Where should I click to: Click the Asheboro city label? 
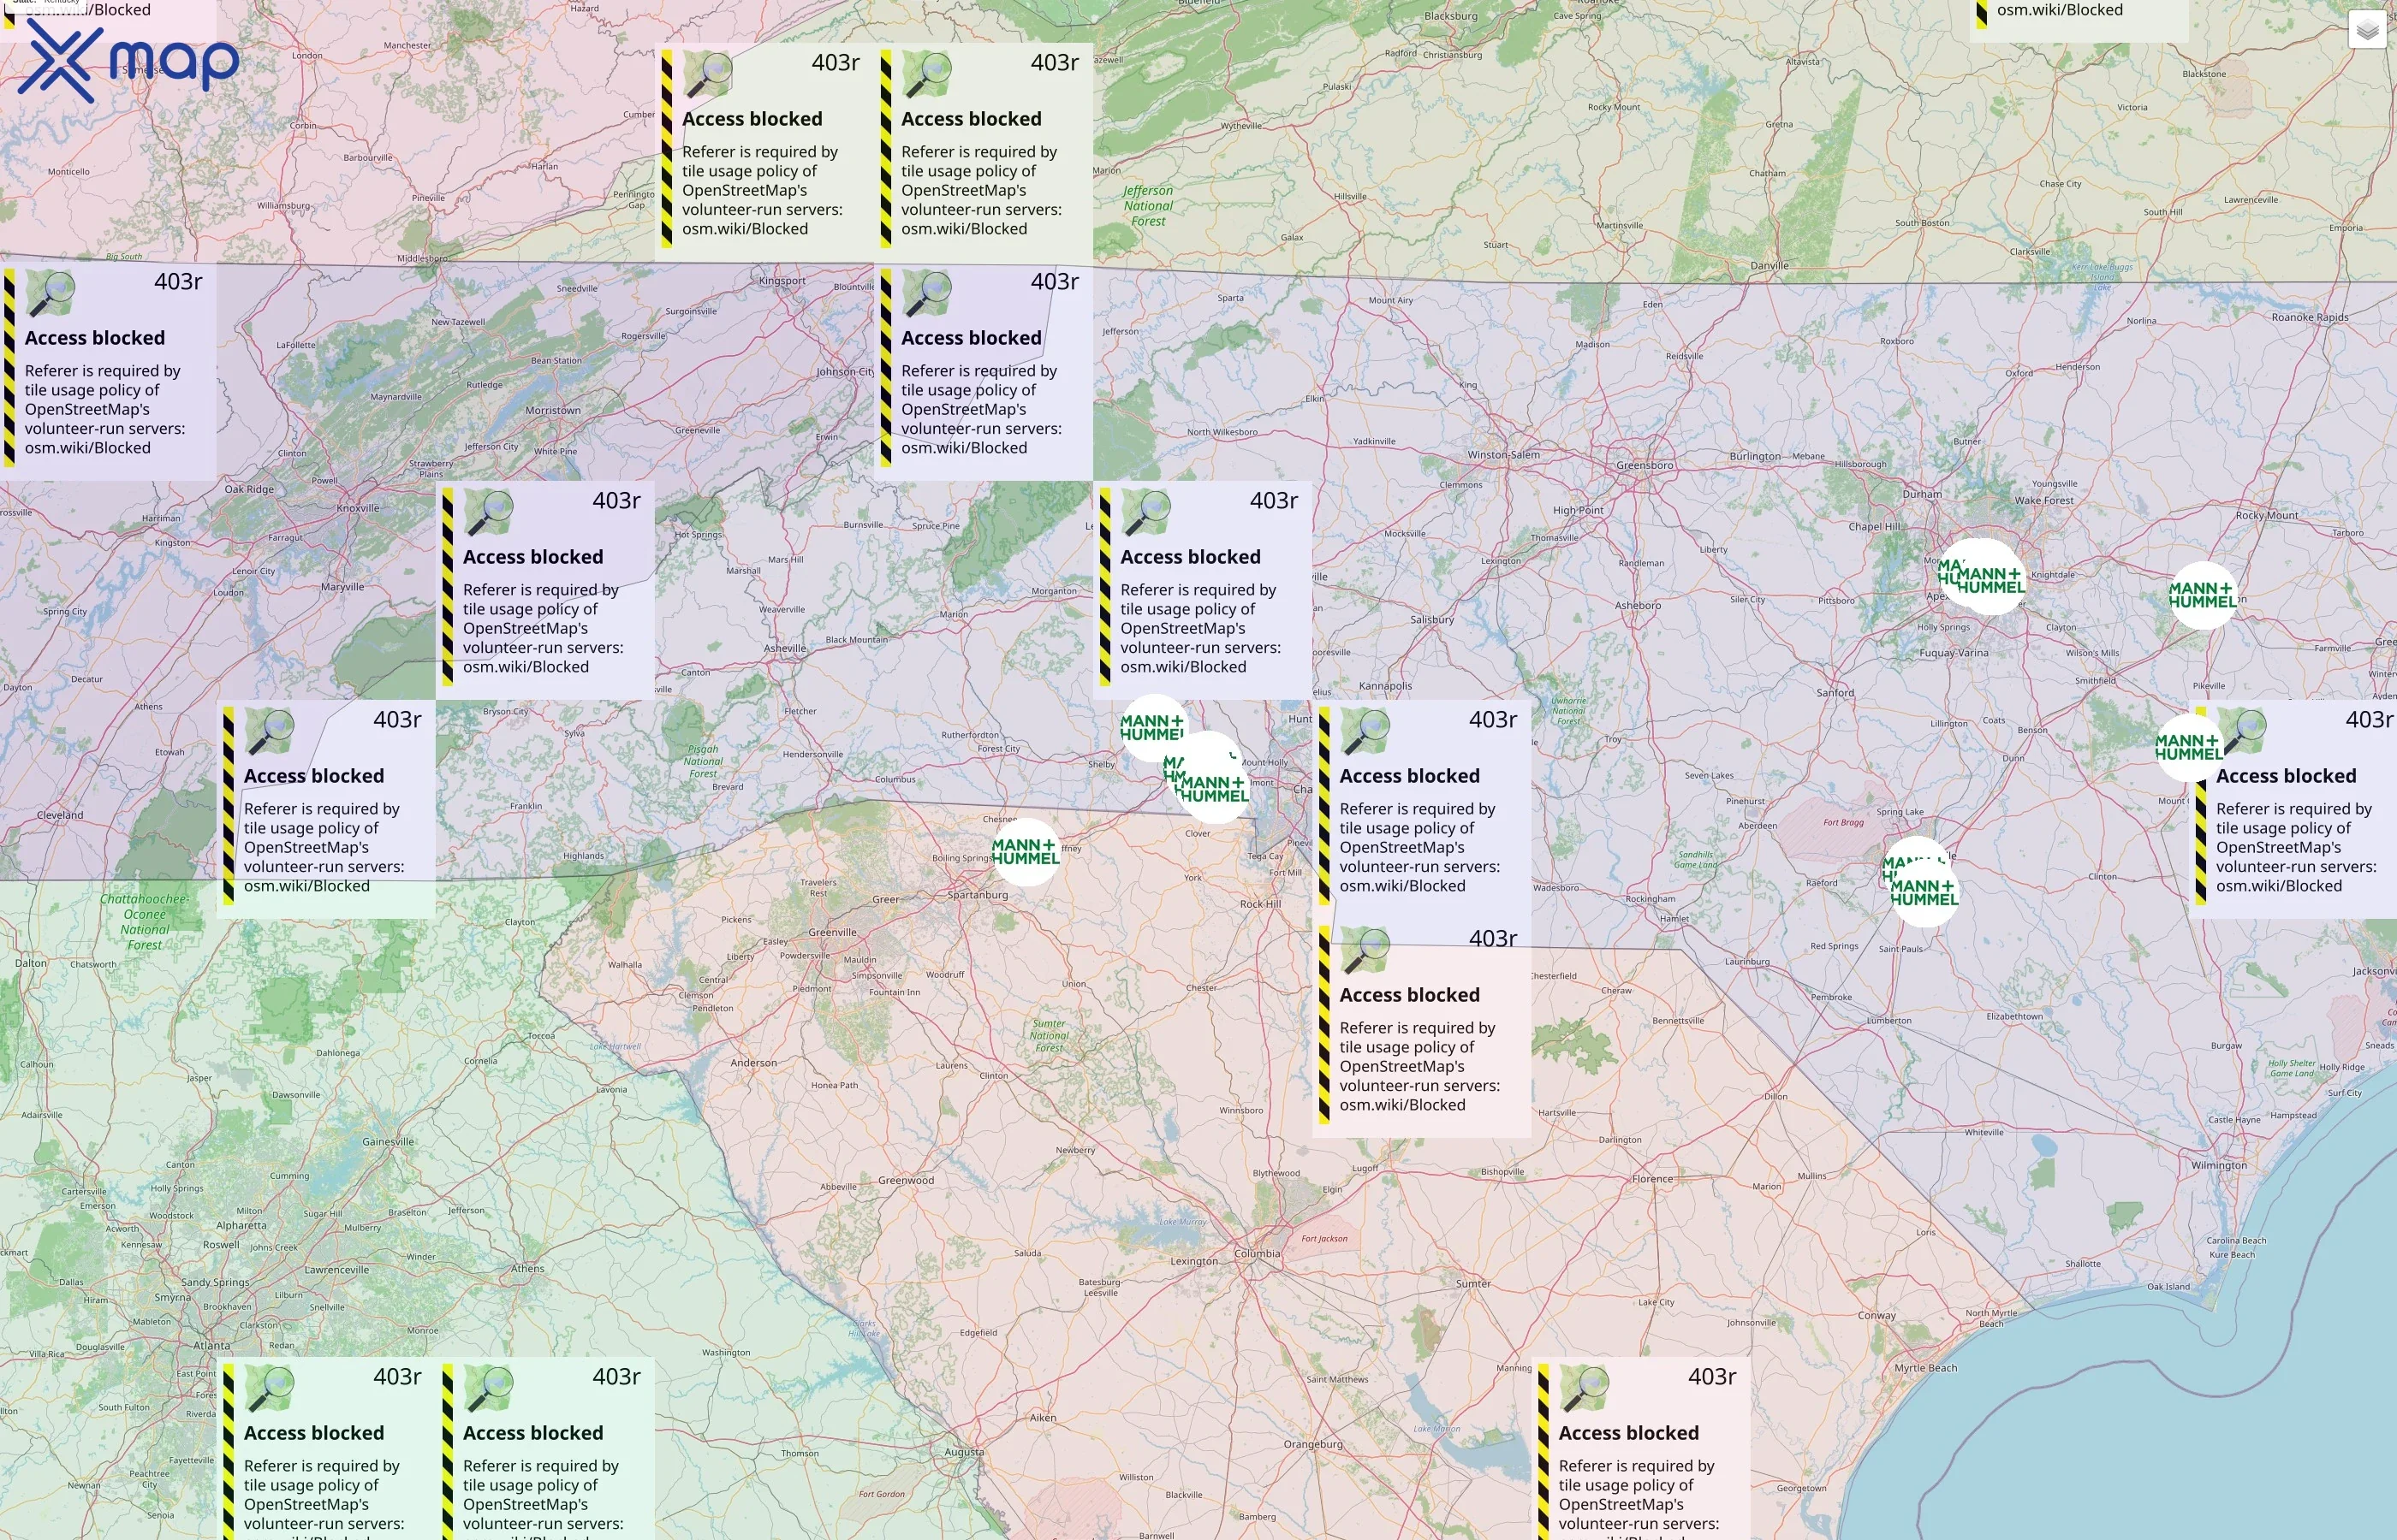click(1638, 605)
